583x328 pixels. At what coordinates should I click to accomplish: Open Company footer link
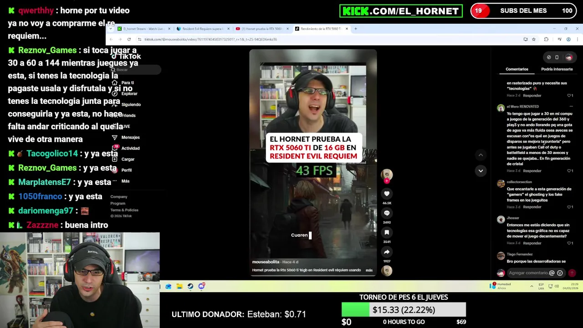pyautogui.click(x=118, y=197)
